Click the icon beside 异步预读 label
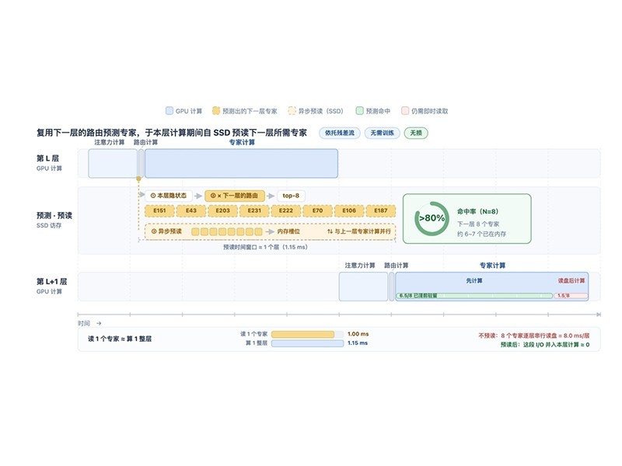The image size is (622, 466). coord(154,231)
